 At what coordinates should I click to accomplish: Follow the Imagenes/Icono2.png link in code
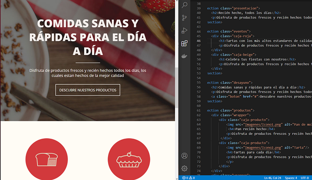point(263,148)
